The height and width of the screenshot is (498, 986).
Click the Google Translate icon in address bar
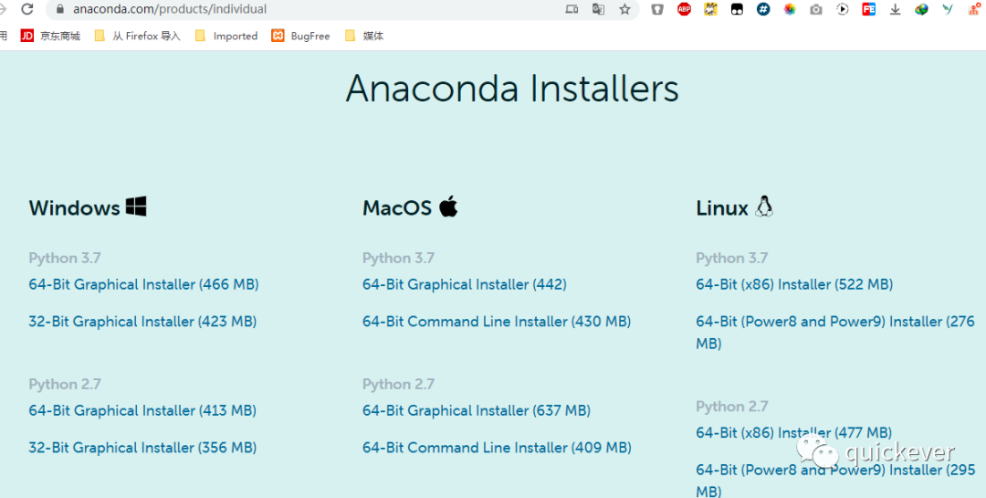[x=598, y=9]
